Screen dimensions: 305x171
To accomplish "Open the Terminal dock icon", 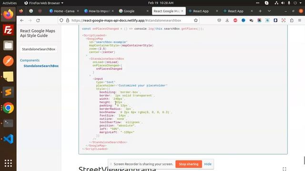I will [x=8, y=123].
